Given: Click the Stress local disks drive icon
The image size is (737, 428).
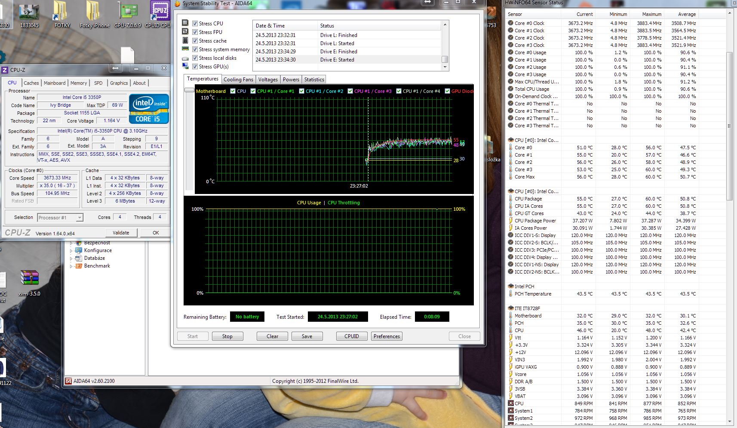Looking at the screenshot, I should pos(185,58).
